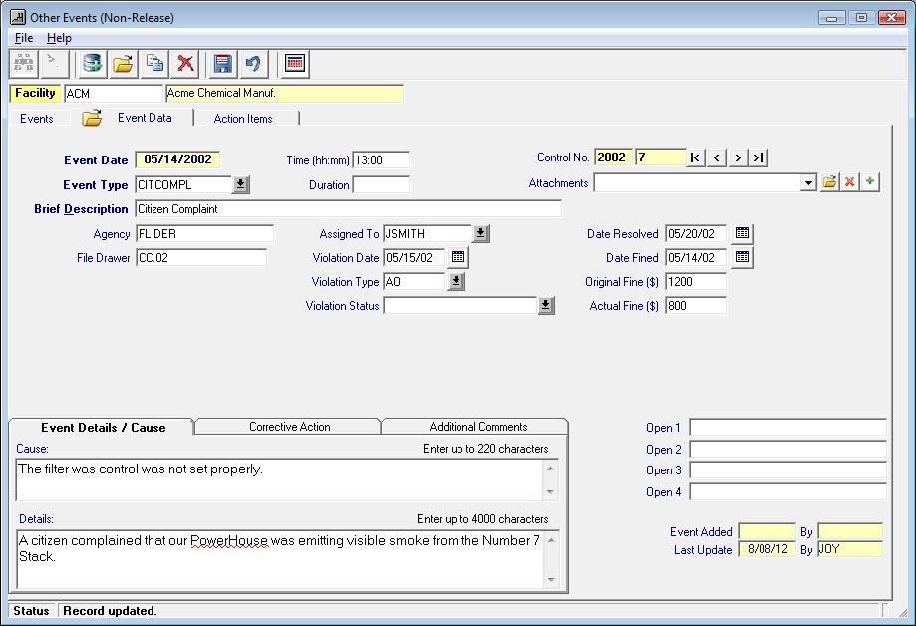Screen dimensions: 916x626
Task: Click the Acme Chemical Manuf. facility name
Action: pyautogui.click(x=284, y=93)
